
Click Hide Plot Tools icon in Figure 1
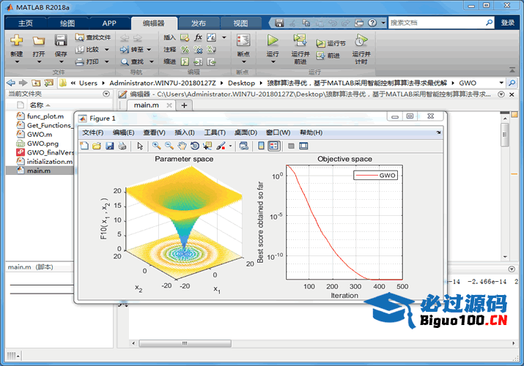coord(291,146)
